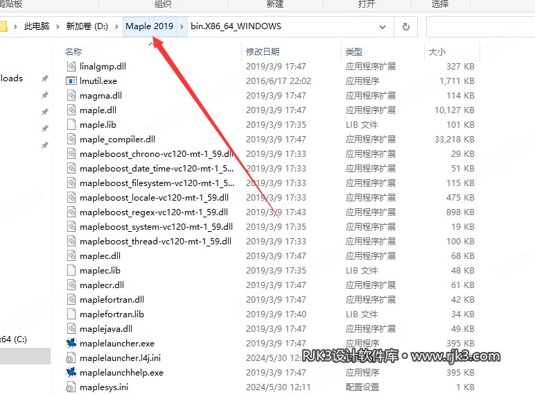This screenshot has width=535, height=395.
Task: Navigate to 此电脑 in breadcrumb
Action: coord(37,26)
